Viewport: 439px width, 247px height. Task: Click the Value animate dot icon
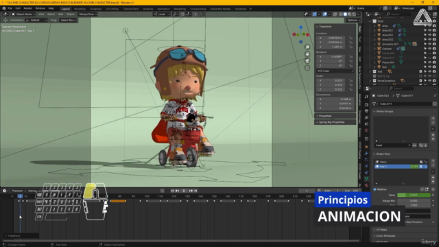click(433, 195)
